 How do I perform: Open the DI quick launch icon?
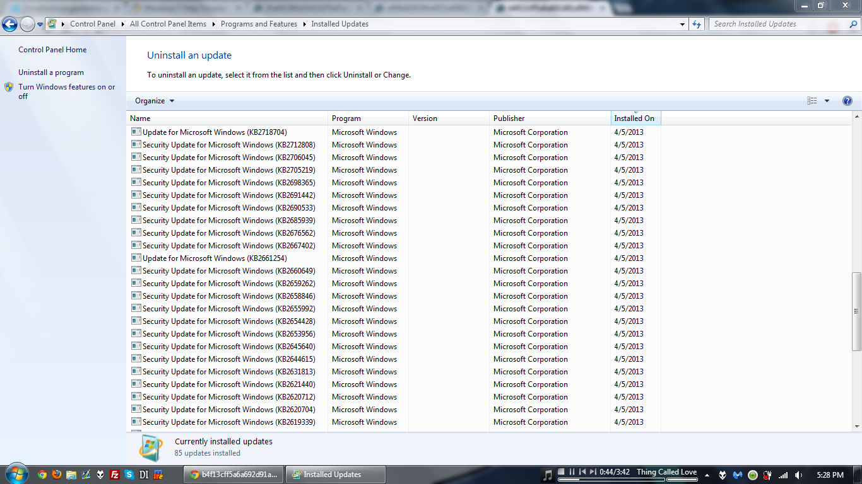tap(144, 475)
